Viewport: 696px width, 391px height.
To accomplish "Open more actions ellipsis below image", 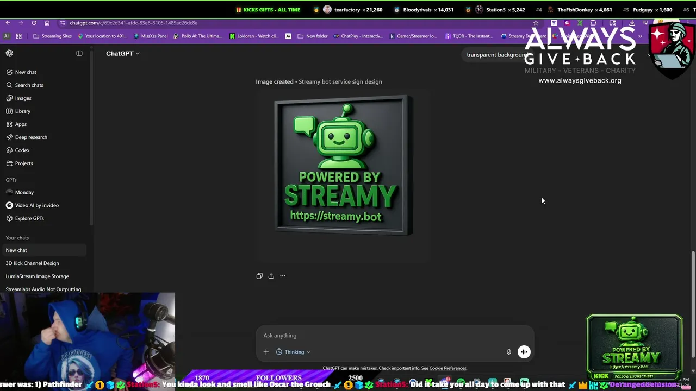I will coord(283,276).
